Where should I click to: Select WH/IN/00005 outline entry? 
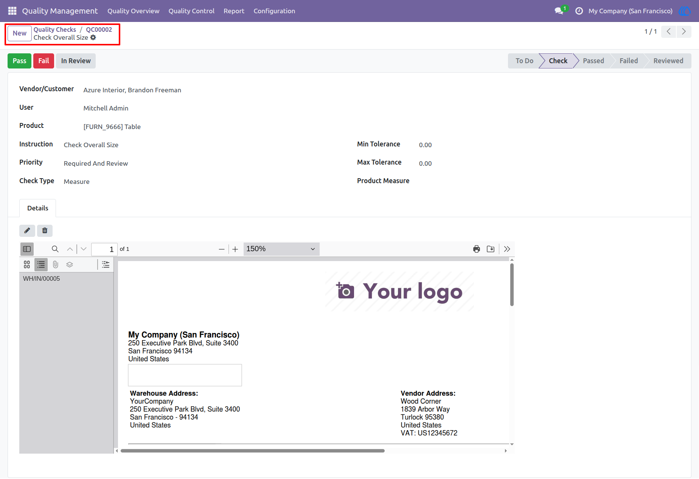(42, 278)
